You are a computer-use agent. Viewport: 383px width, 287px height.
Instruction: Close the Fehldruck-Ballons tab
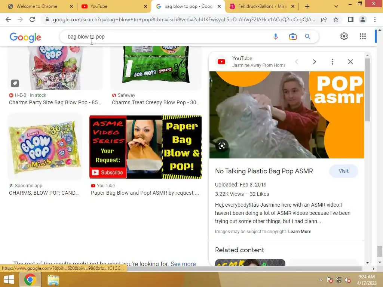(293, 6)
